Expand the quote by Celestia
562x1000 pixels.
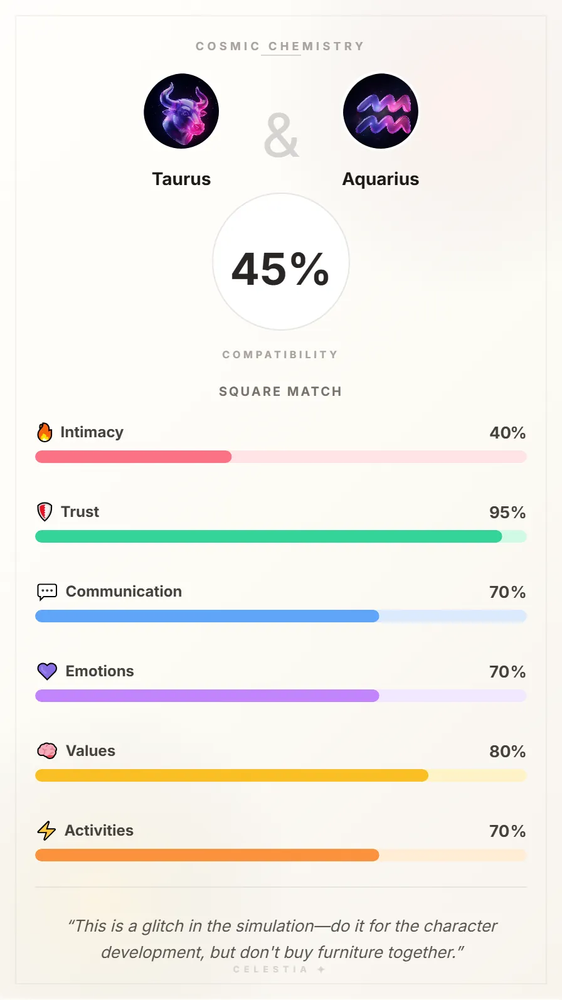pyautogui.click(x=281, y=939)
